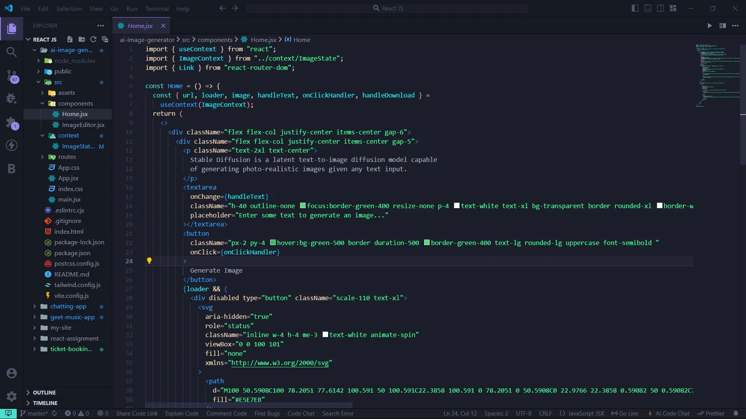Open the Extensions view in activity bar
The height and width of the screenshot is (419, 746).
[x=12, y=123]
